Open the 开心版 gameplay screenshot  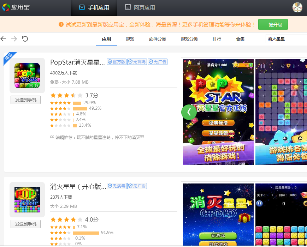[x=281, y=215]
